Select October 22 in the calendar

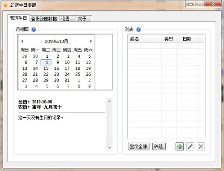point(46,74)
